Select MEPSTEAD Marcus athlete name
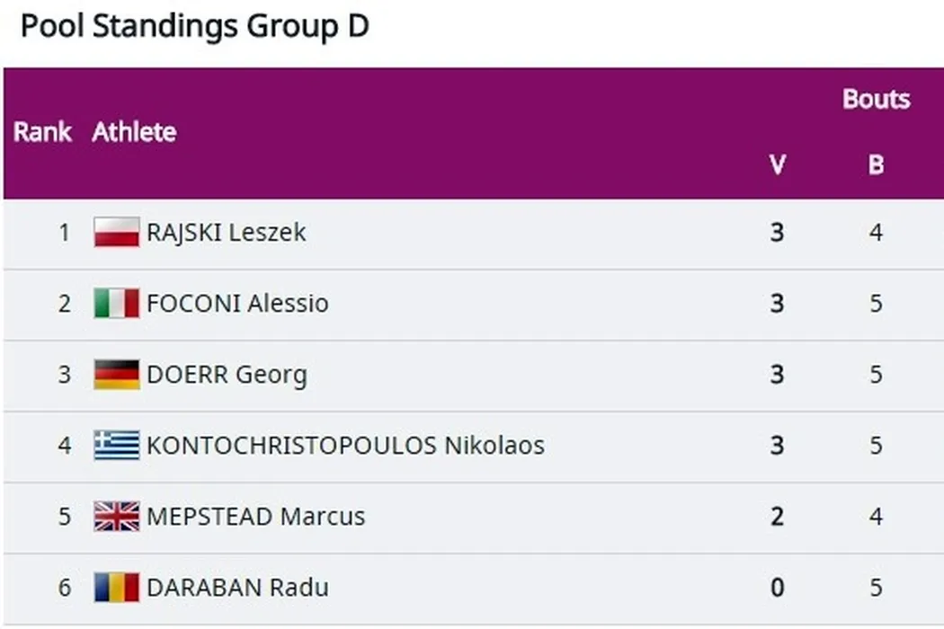Viewport: 944px width, 629px height. pyautogui.click(x=255, y=517)
